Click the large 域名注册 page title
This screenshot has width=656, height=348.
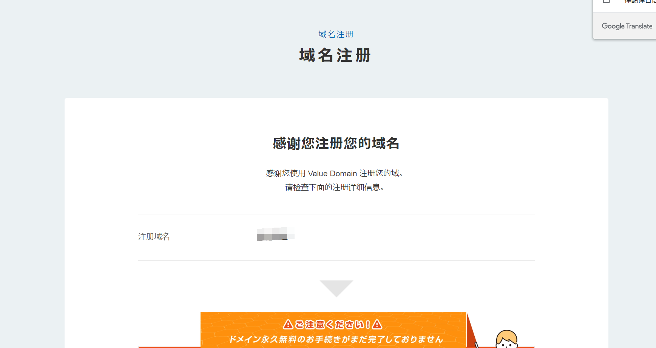pyautogui.click(x=335, y=55)
